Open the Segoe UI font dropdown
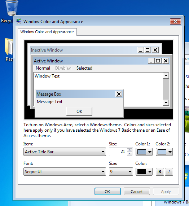189x206 pixels. pyautogui.click(x=65, y=172)
